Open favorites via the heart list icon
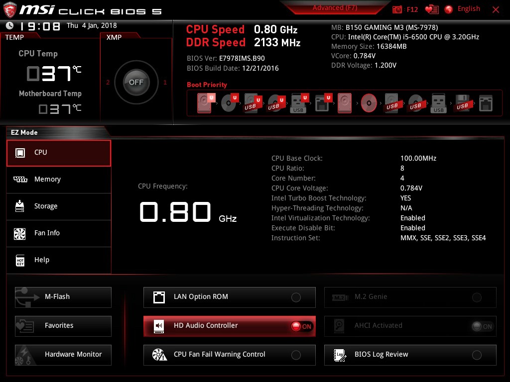 point(432,9)
